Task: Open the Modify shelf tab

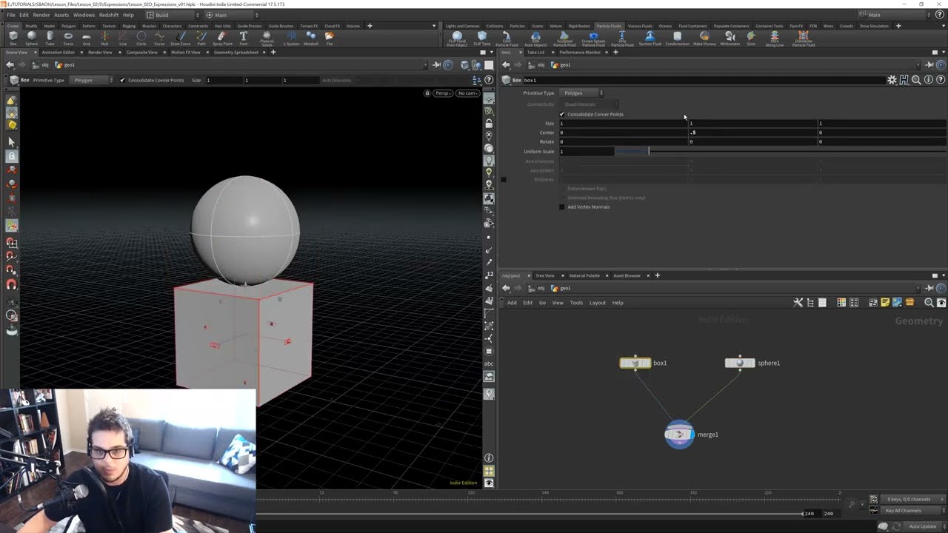Action: point(31,26)
